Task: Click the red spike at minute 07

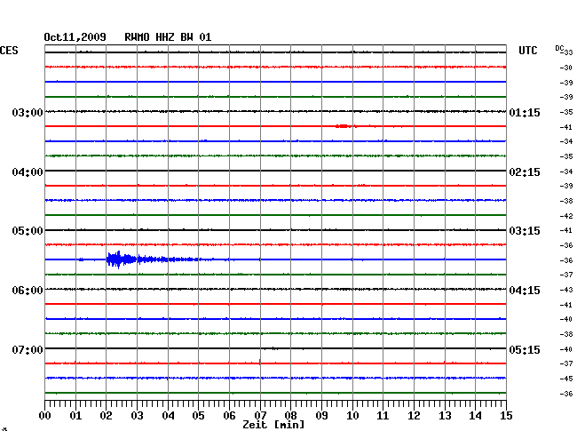Action: point(260,362)
